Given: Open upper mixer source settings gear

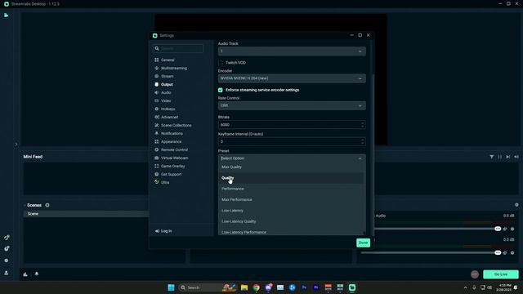Looking at the screenshot, I should click(512, 229).
